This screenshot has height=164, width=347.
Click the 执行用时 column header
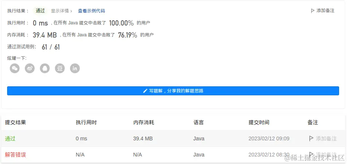tap(86, 122)
